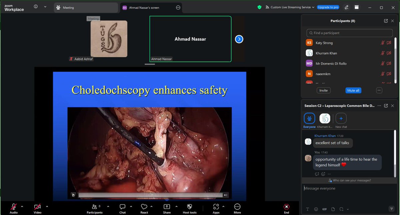Pop out the Participants panel
The image size is (400, 215).
point(386,21)
